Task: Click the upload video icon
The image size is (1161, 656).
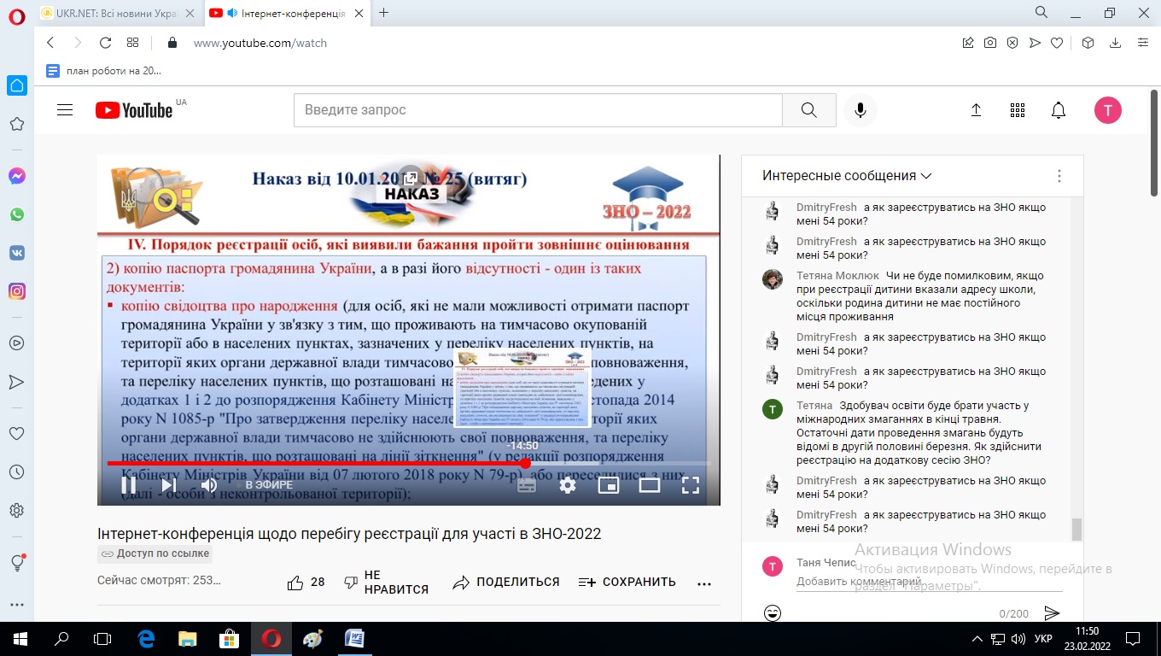Action: 976,110
